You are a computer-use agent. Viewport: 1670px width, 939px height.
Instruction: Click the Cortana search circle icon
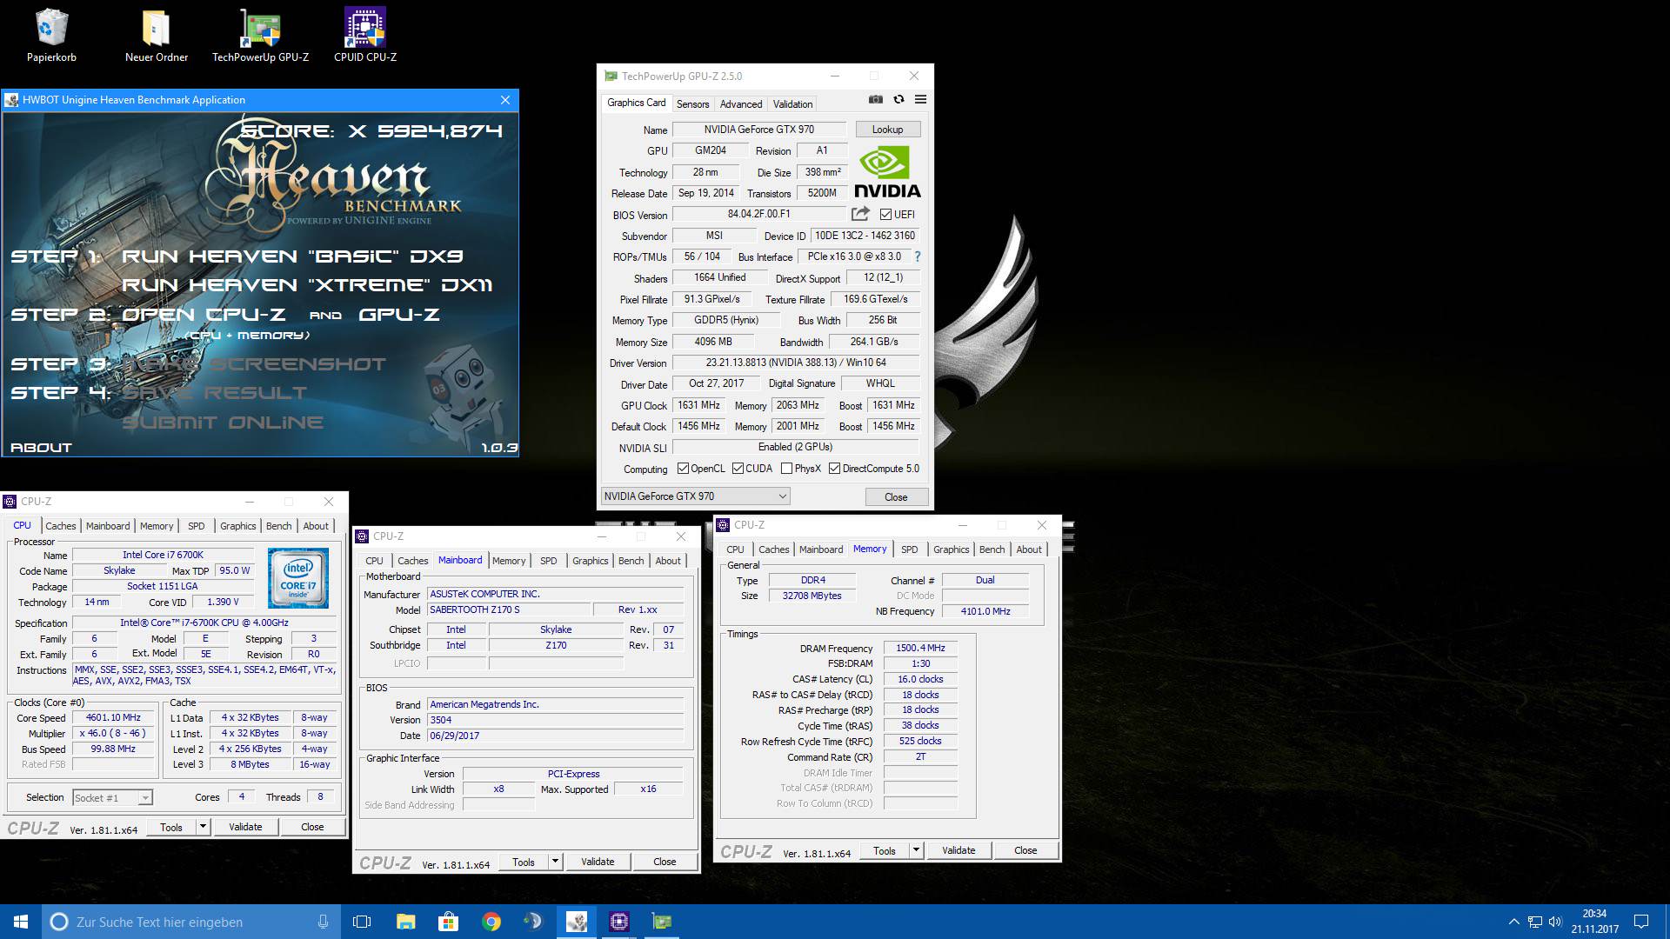click(x=59, y=922)
